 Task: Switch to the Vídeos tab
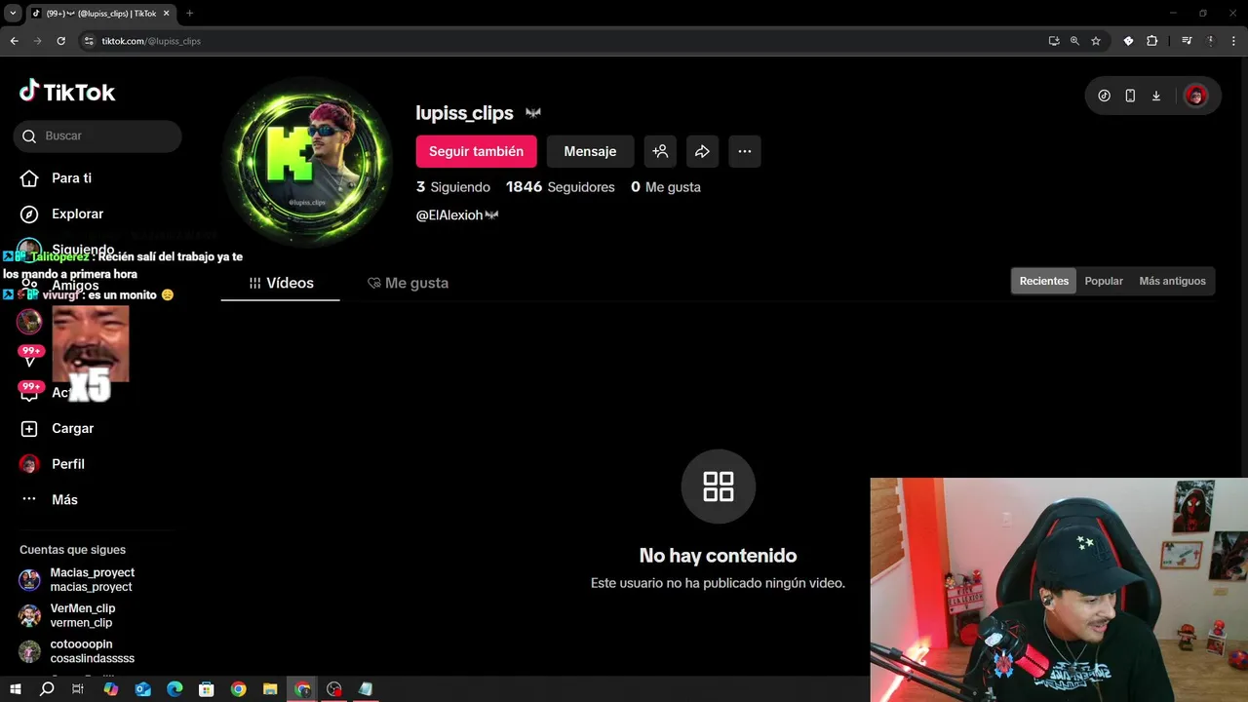click(281, 283)
